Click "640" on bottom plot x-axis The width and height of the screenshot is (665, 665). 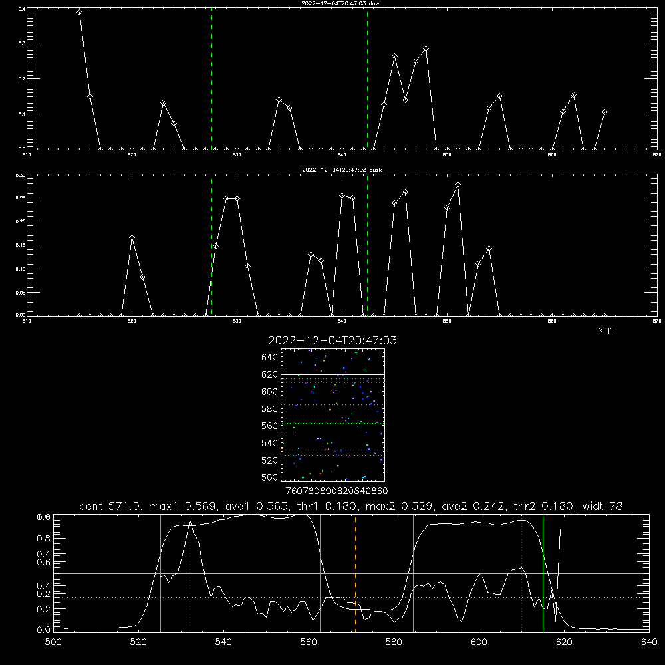click(649, 642)
